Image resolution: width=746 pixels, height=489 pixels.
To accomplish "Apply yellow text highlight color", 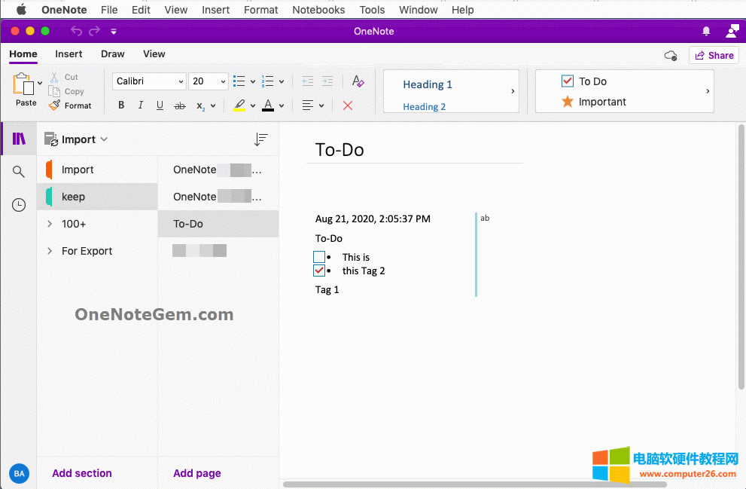I will pos(239,105).
